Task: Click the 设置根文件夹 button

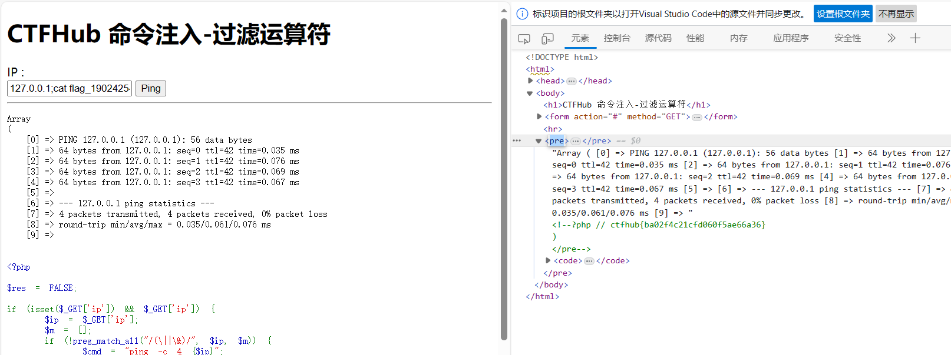Action: point(843,14)
